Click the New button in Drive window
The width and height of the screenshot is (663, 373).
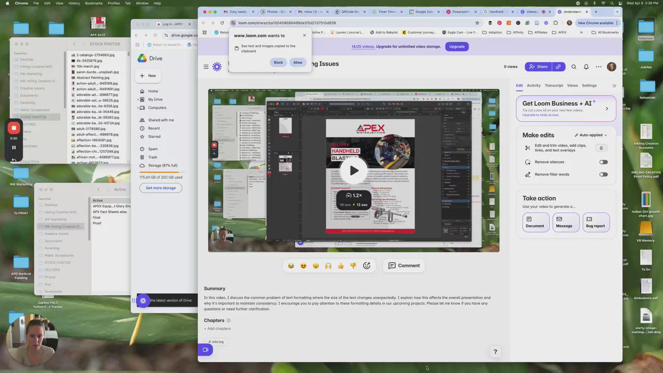pos(148,76)
